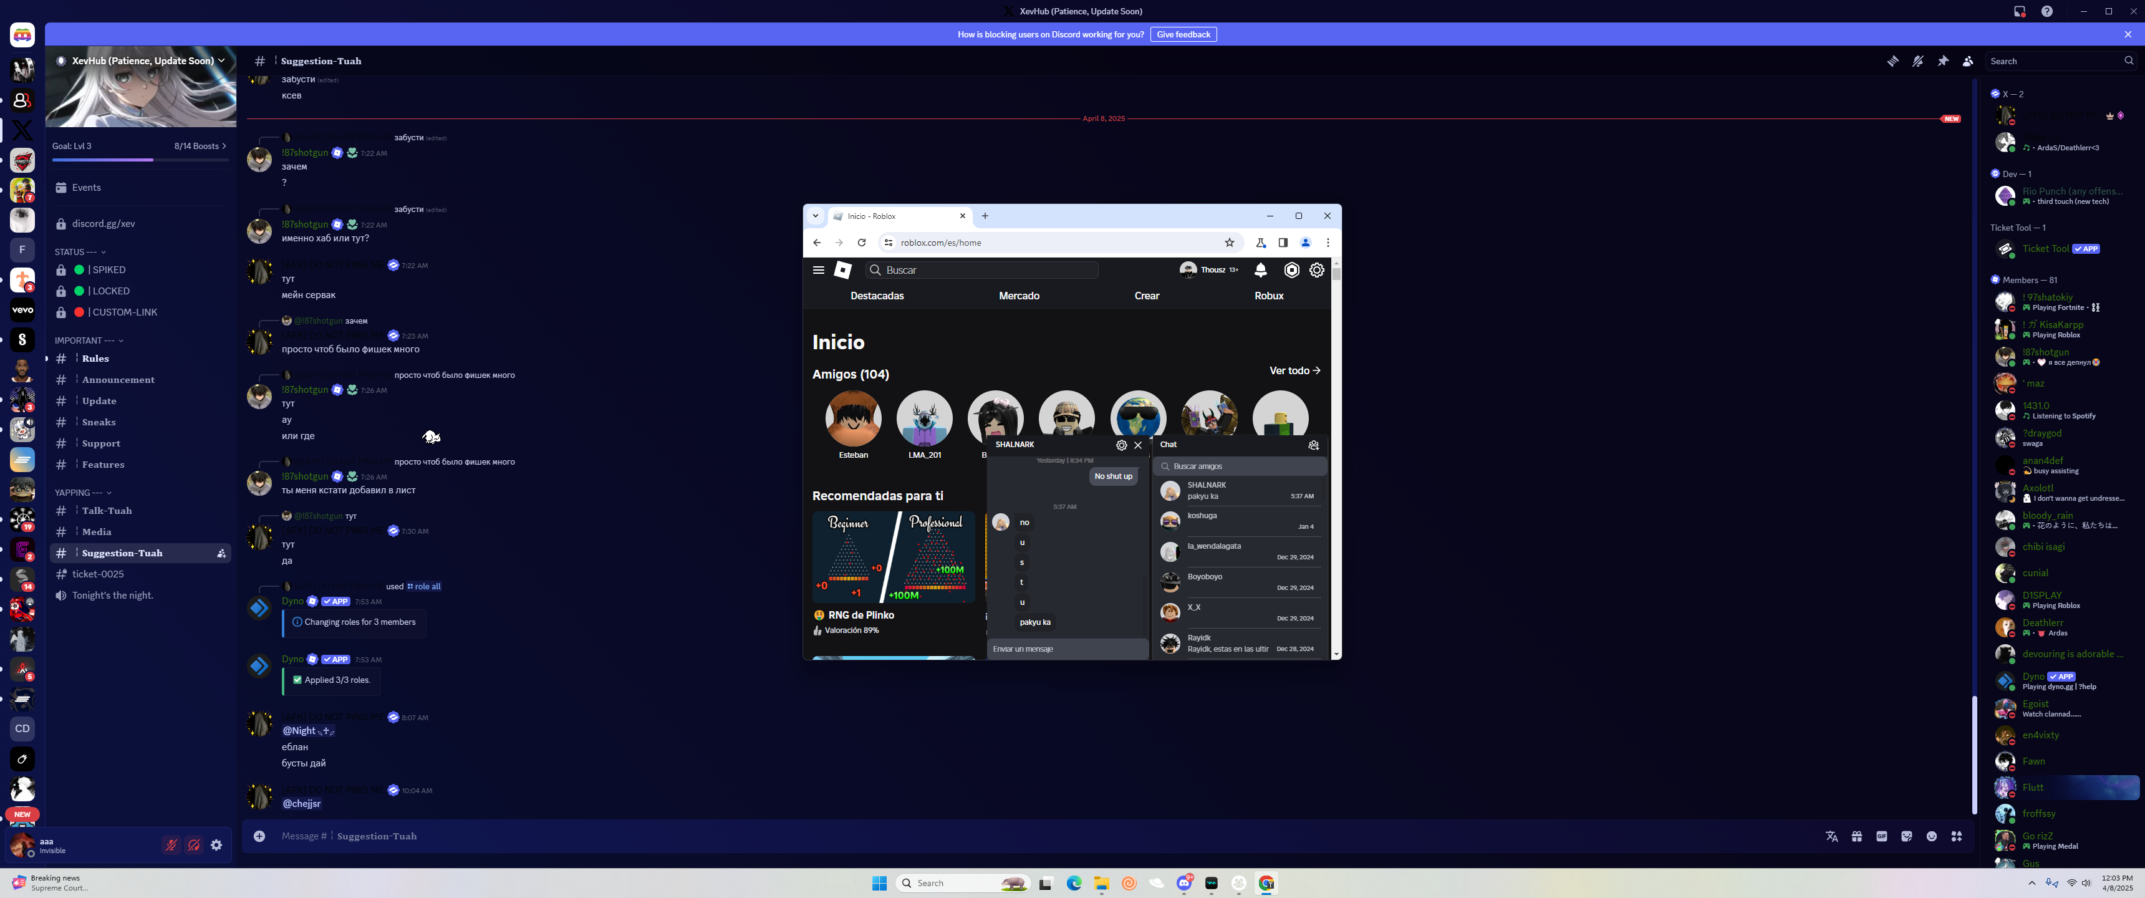The width and height of the screenshot is (2145, 898).
Task: Click the Give feedback button
Action: tap(1183, 34)
